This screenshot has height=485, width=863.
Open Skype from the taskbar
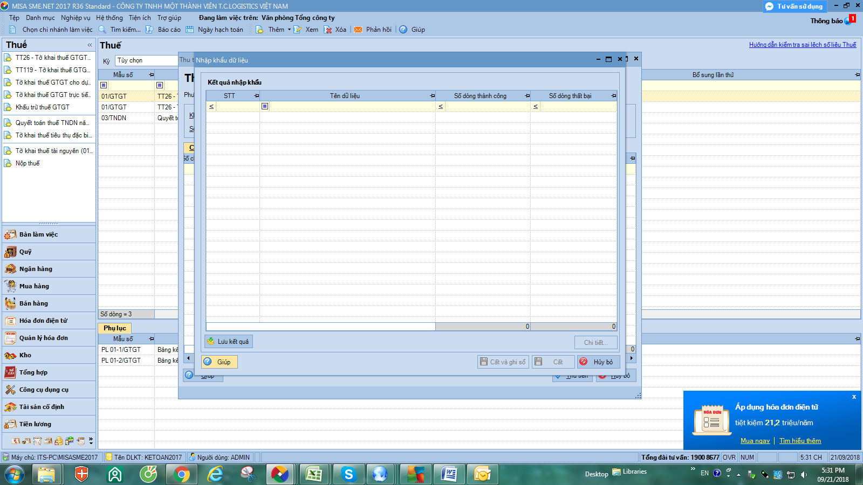pyautogui.click(x=348, y=474)
